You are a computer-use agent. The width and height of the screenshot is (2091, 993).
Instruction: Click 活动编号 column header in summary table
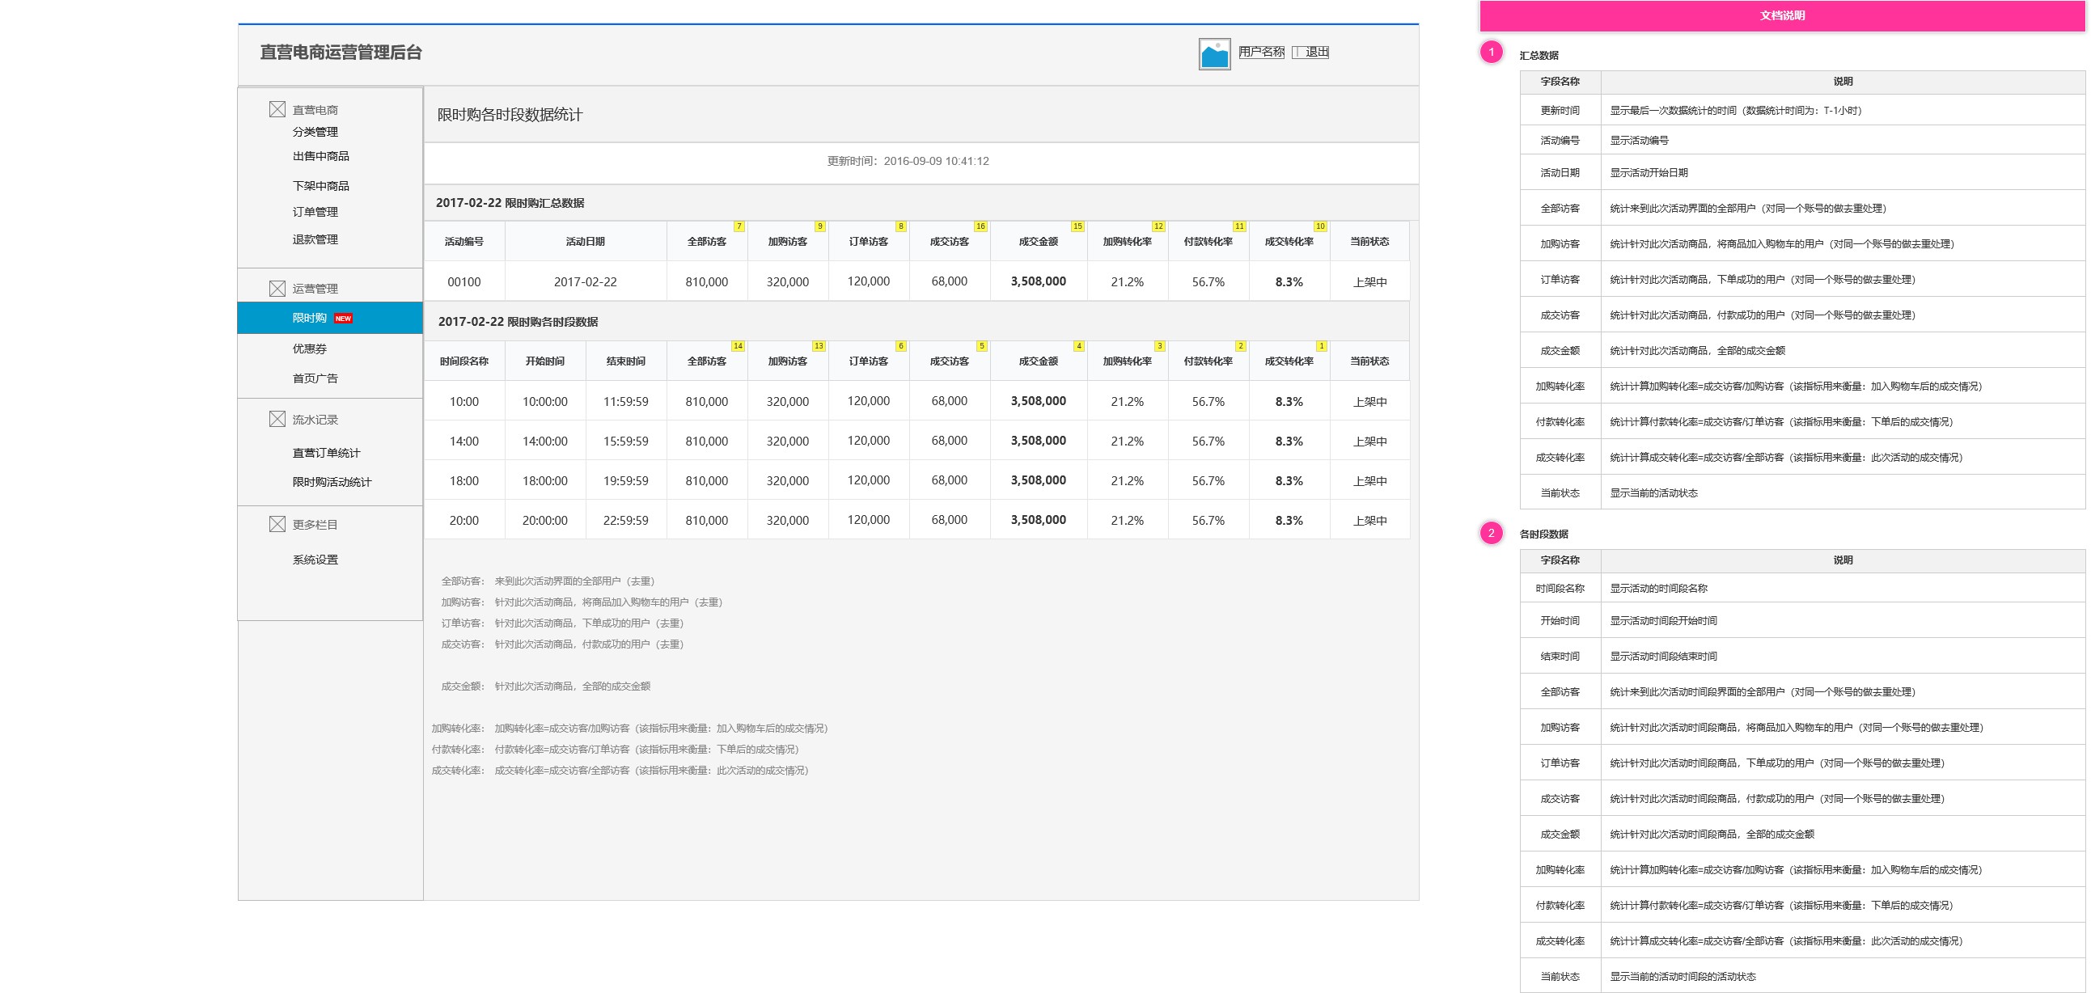pyautogui.click(x=464, y=242)
